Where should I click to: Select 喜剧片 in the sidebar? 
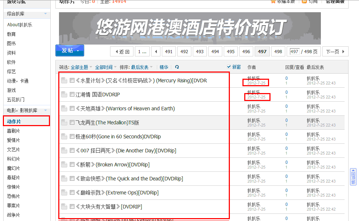tap(14, 131)
